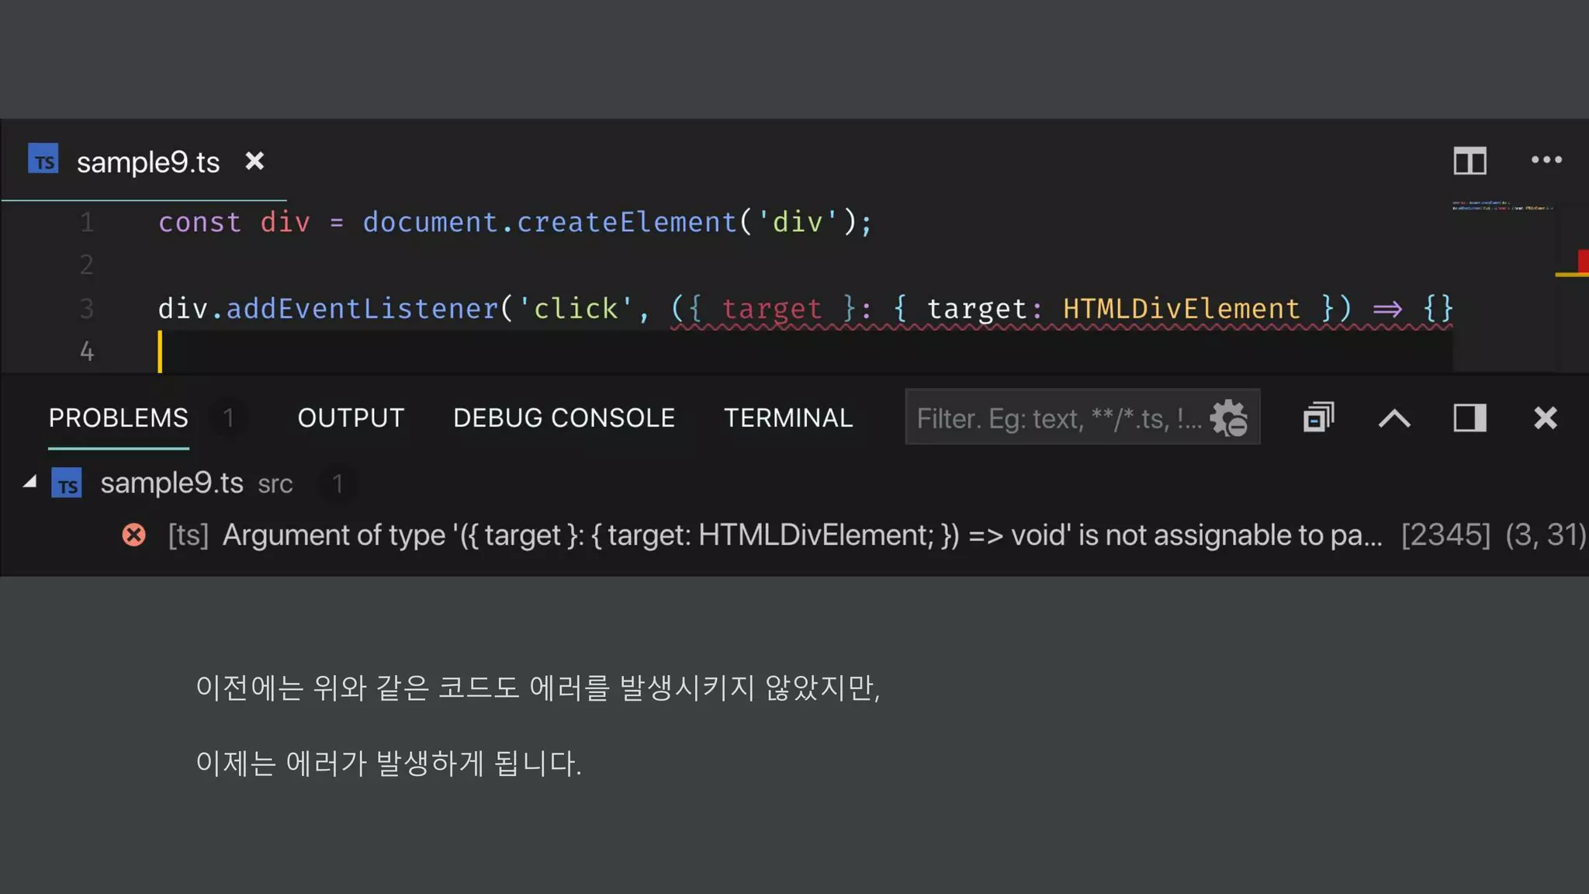Viewport: 1589px width, 894px height.
Task: Click line number 1 in the gutter
Action: 87,223
